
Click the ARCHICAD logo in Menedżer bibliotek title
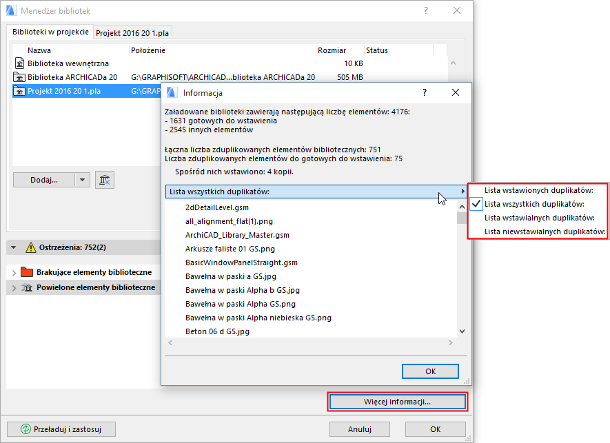(11, 10)
